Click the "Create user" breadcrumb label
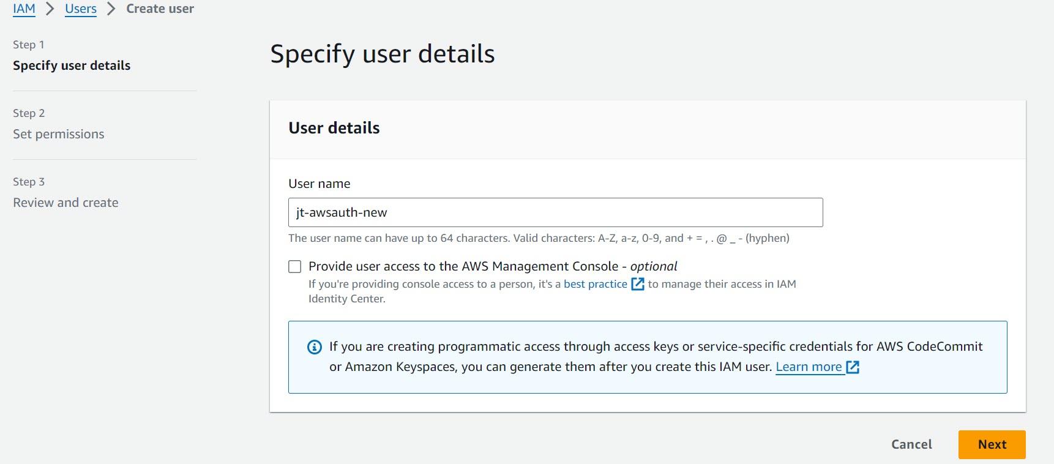The width and height of the screenshot is (1054, 464). 159,9
